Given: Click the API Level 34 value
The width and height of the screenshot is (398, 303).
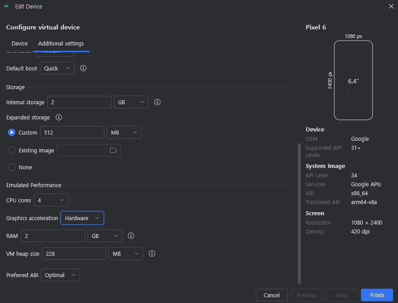Looking at the screenshot, I should [x=354, y=176].
